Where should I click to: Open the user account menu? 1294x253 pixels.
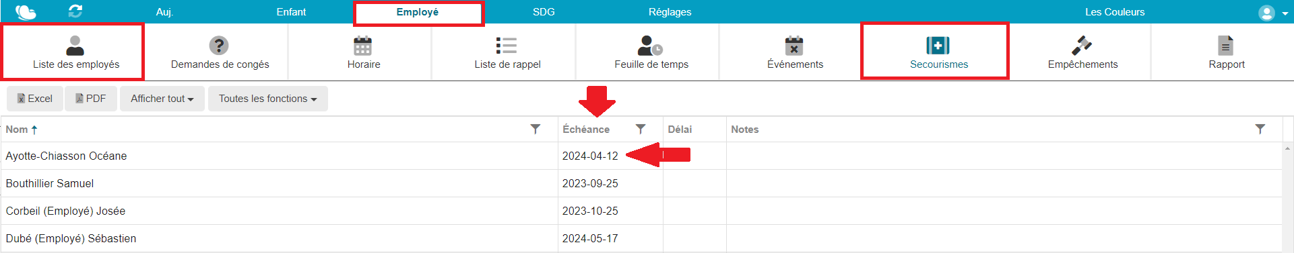1272,13
